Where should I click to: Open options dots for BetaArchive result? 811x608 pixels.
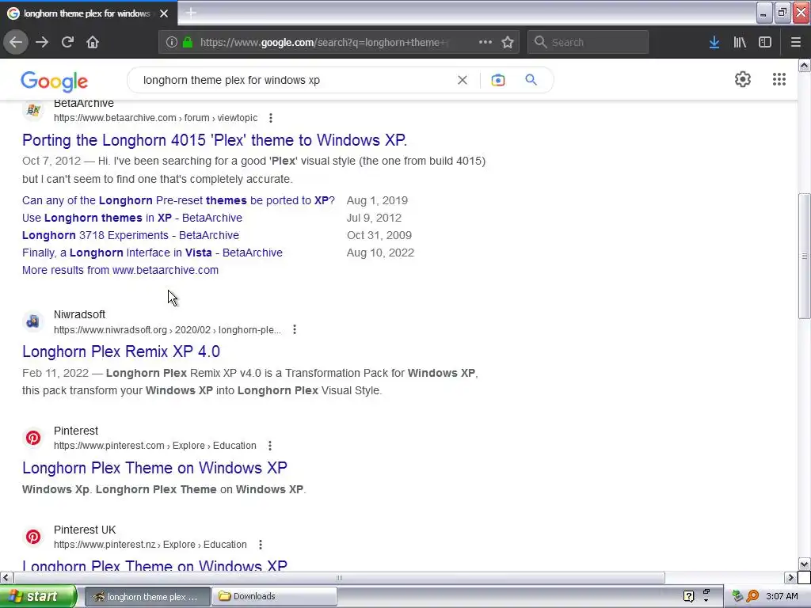(x=271, y=118)
